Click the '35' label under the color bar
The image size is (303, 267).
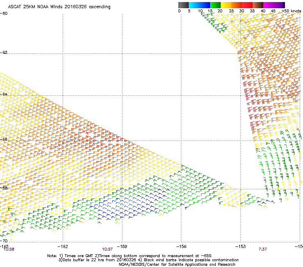252,11
